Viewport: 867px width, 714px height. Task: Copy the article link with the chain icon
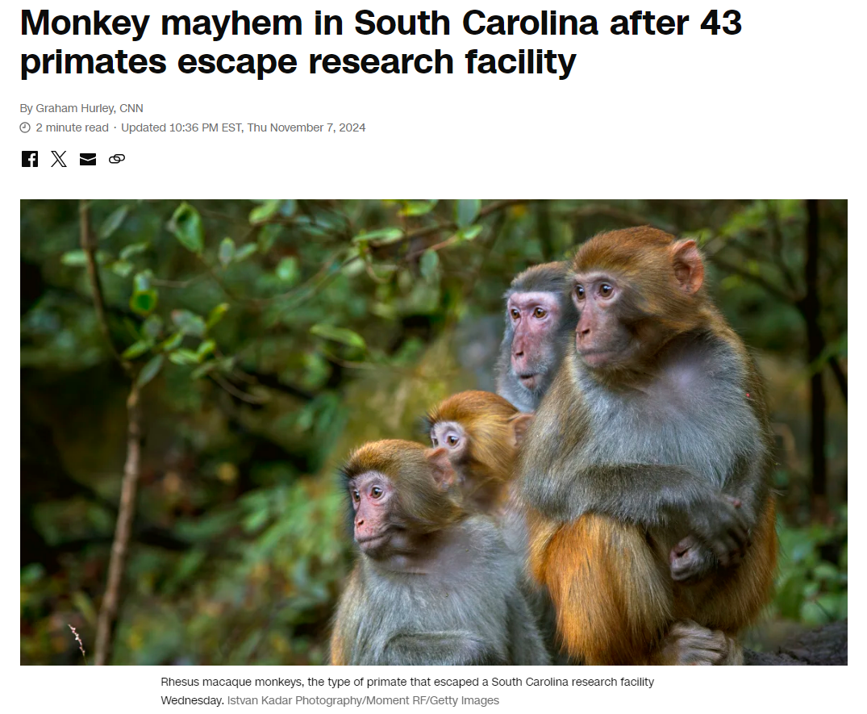point(117,159)
